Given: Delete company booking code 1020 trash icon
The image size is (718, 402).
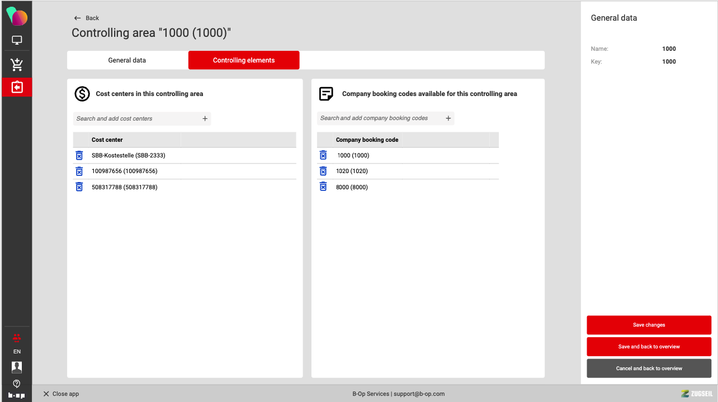Looking at the screenshot, I should [x=323, y=171].
